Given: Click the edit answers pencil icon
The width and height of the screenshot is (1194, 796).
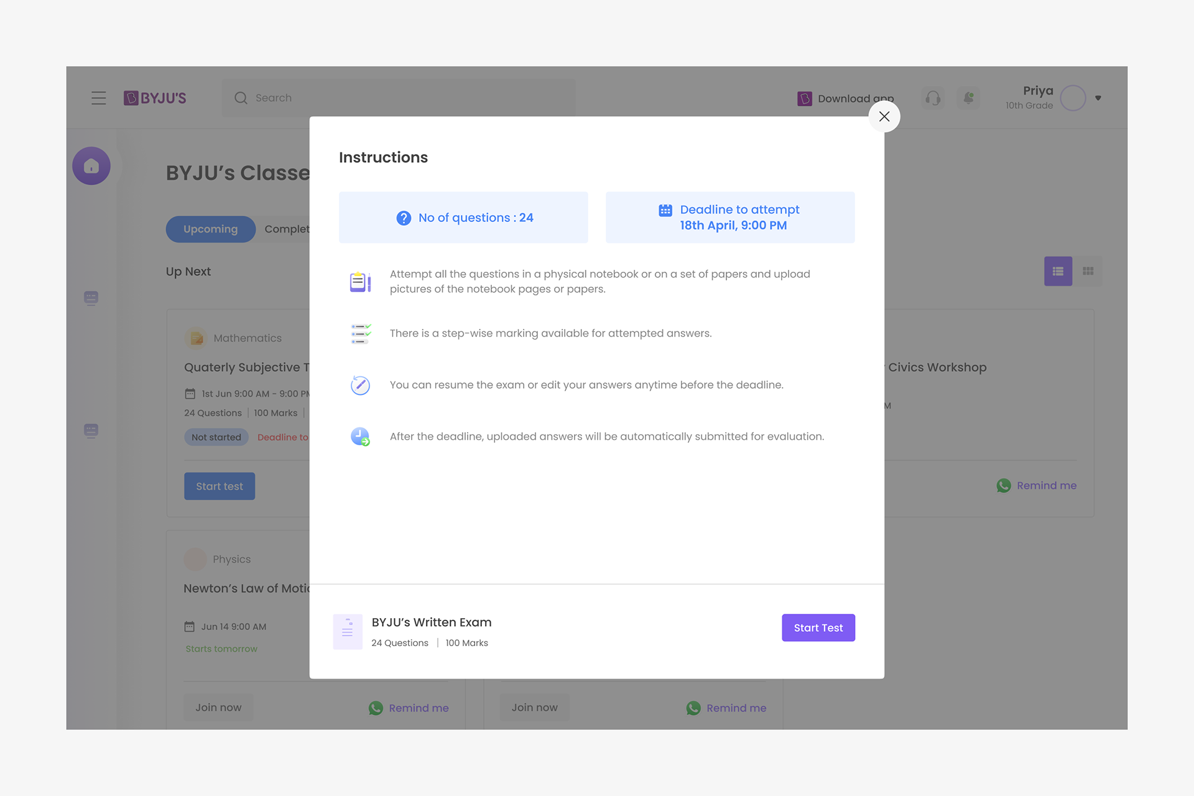Looking at the screenshot, I should click(x=360, y=385).
